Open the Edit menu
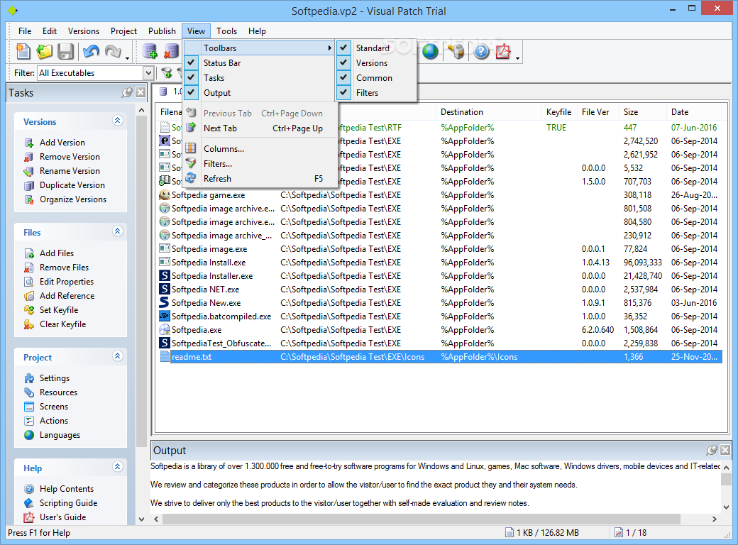The height and width of the screenshot is (545, 738). point(50,31)
